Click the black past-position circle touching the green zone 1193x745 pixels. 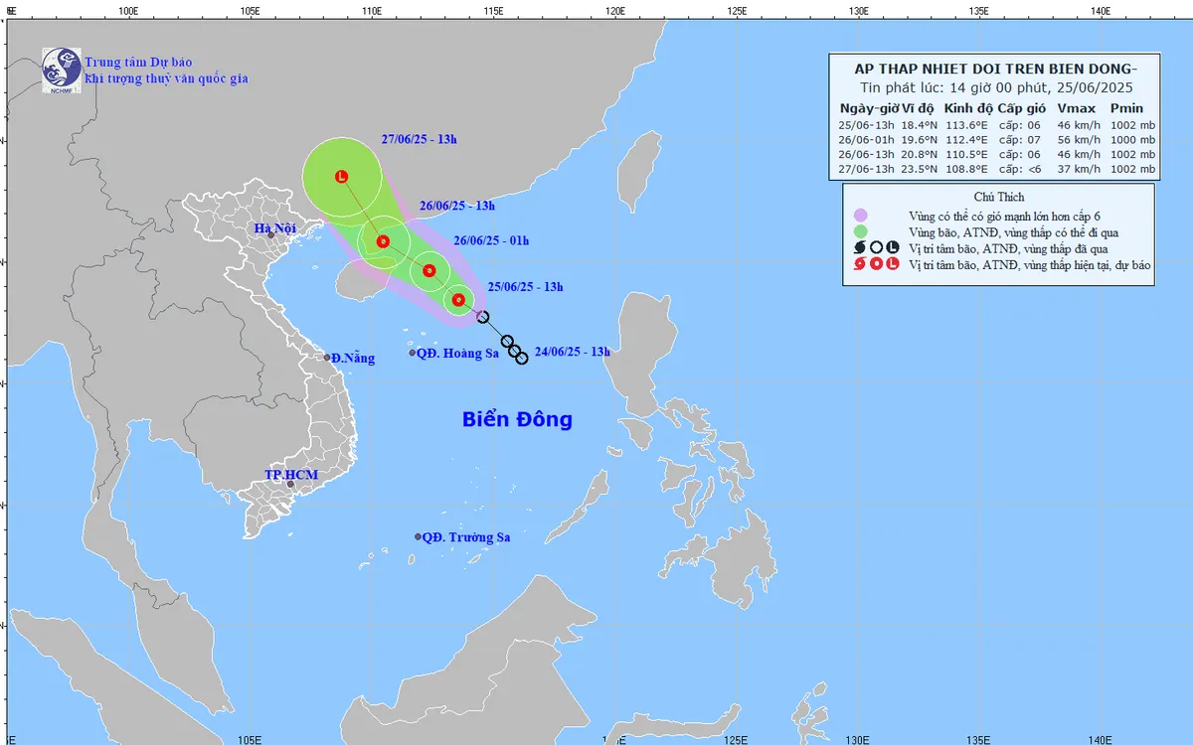(x=483, y=317)
